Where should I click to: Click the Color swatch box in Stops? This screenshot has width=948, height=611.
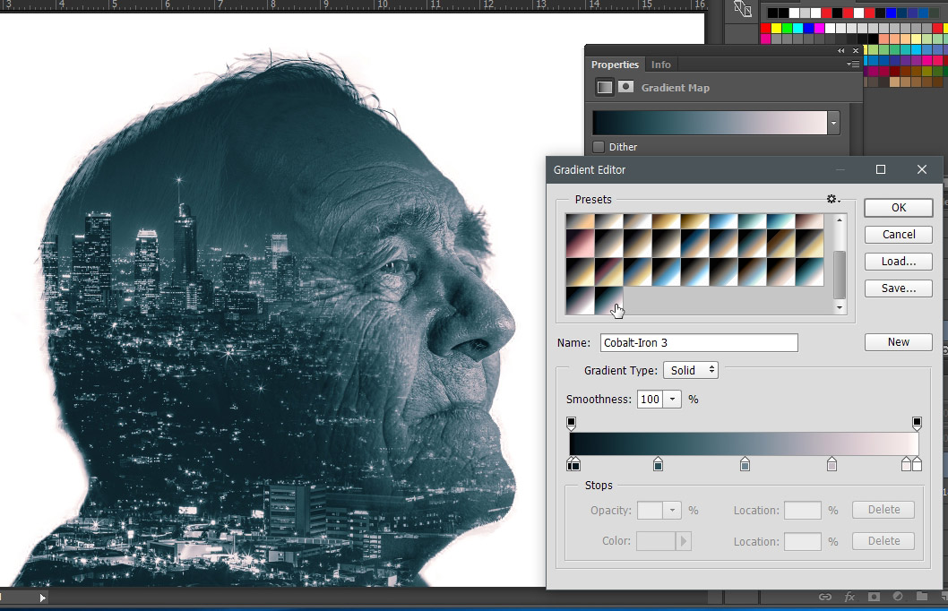click(656, 541)
